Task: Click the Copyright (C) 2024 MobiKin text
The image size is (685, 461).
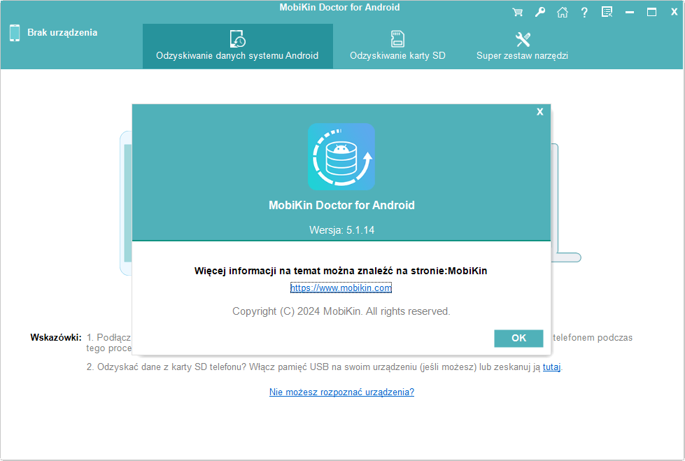Action: [x=341, y=311]
